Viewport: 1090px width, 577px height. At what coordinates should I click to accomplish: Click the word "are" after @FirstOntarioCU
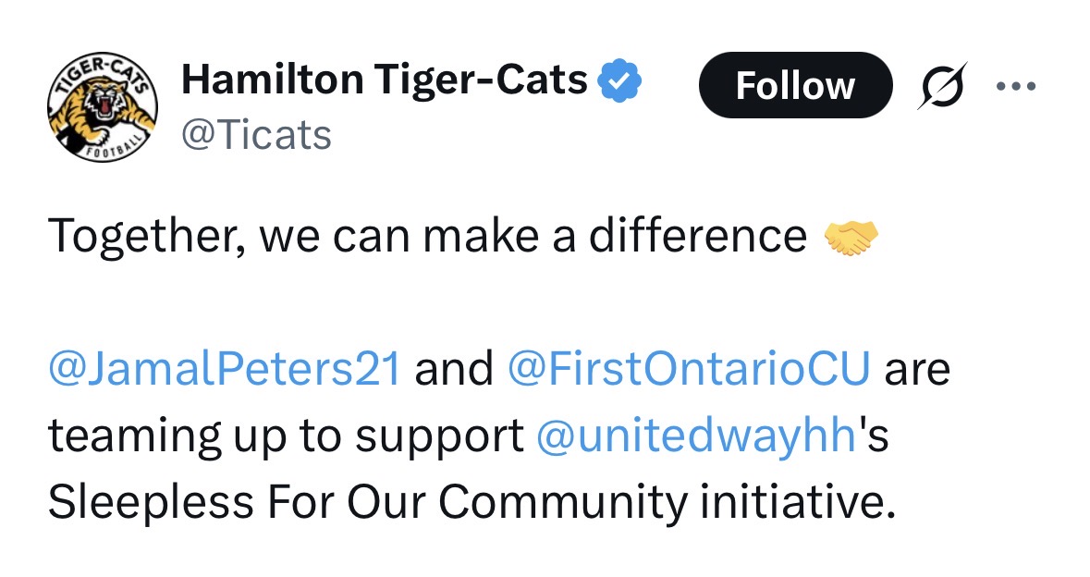[x=918, y=370]
